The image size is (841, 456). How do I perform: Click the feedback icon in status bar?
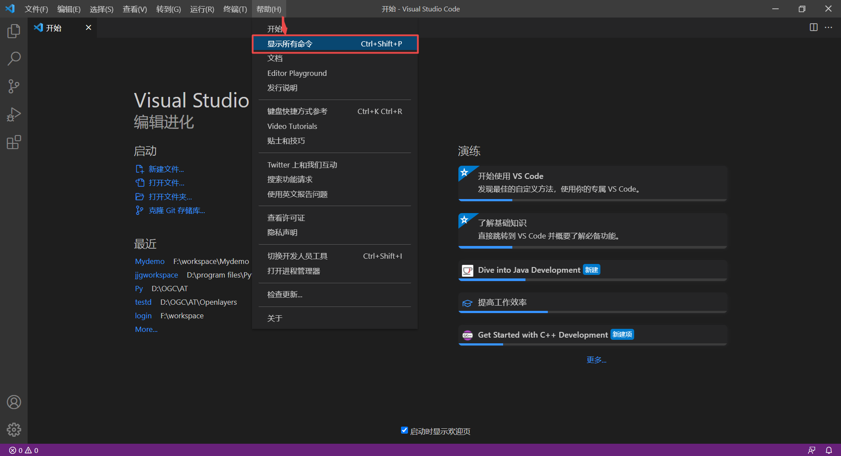pyautogui.click(x=812, y=450)
